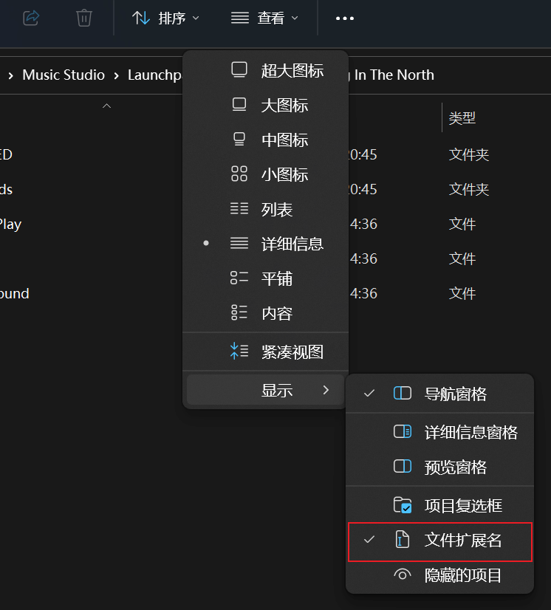Select 大图标 large icons view

tap(284, 106)
